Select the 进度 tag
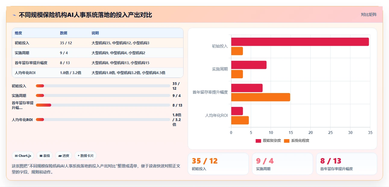 pos(64,156)
